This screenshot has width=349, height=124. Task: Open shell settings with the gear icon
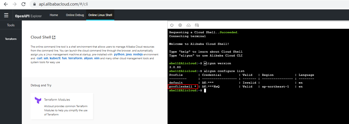(180, 25)
